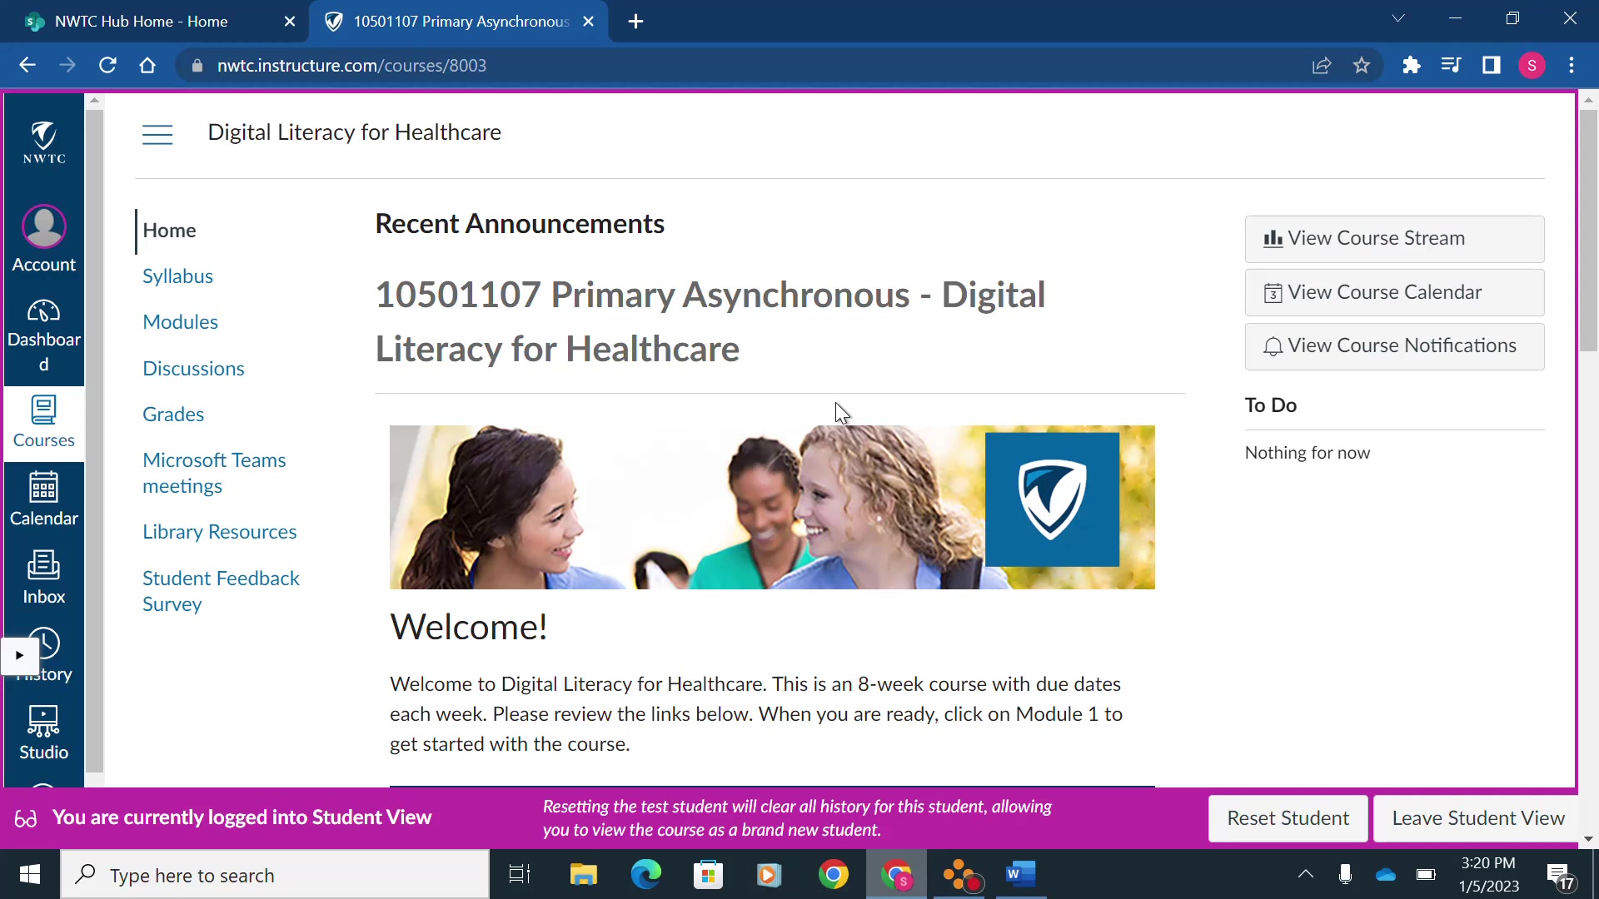Viewport: 1599px width, 899px height.
Task: Open the Courses menu in the global nav
Action: pyautogui.click(x=44, y=423)
